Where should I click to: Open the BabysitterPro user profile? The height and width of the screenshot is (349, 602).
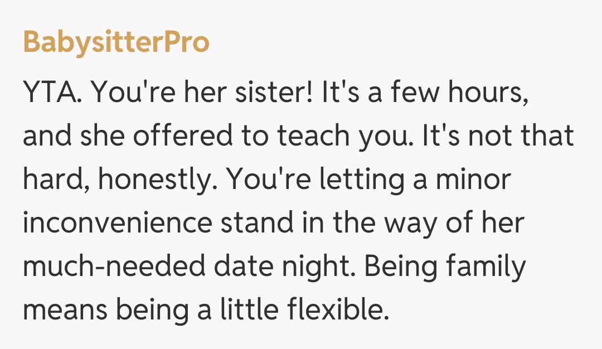pos(116,42)
